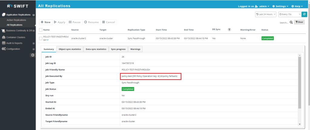Screen dimensions: 310x130
Task: Click the Configuration gears icon
Action: pos(4,49)
